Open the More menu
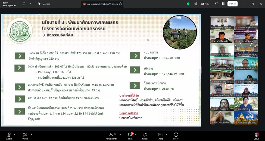Image resolution: width=265 pixels, height=141 pixels. coord(176,136)
